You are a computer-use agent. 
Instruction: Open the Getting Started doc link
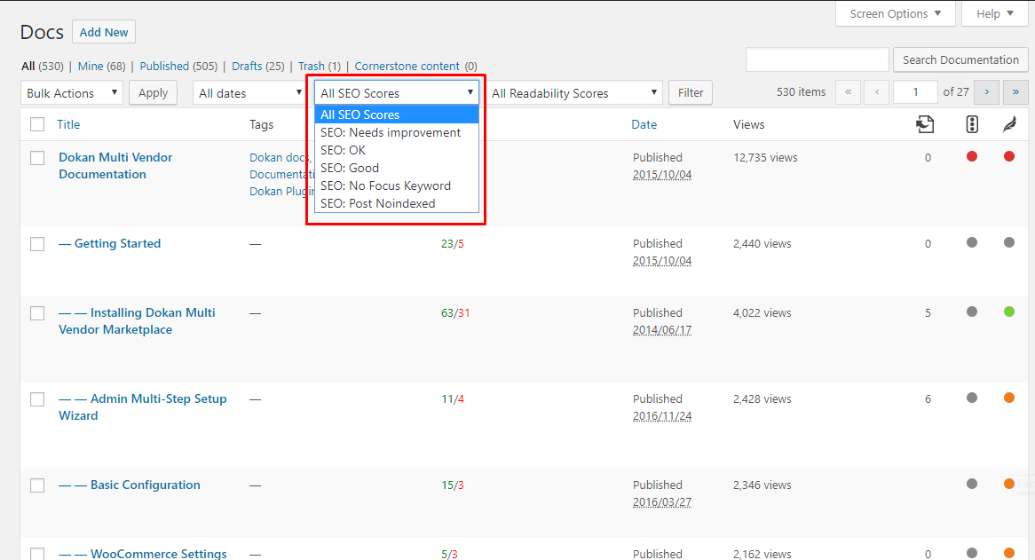109,243
